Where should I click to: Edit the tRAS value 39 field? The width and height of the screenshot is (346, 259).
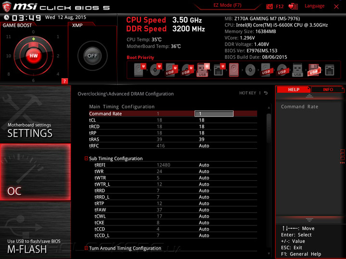pyautogui.click(x=201, y=139)
